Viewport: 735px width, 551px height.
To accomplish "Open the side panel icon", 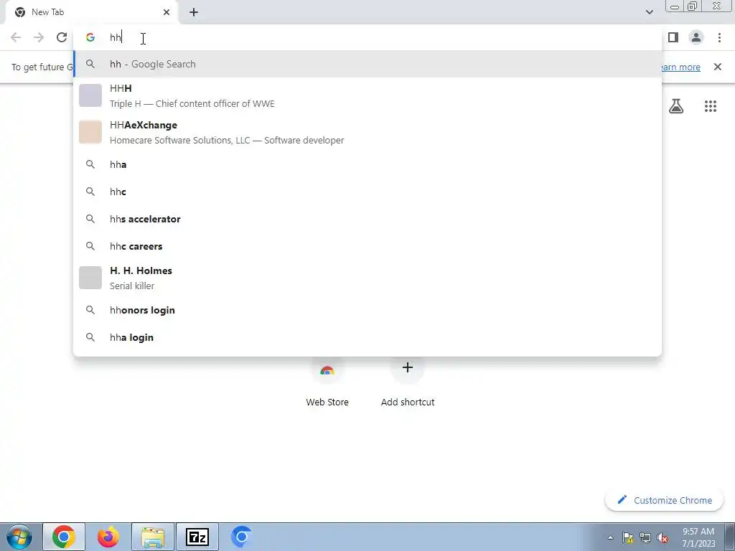I will [x=673, y=37].
